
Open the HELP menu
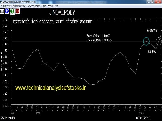[44, 6]
